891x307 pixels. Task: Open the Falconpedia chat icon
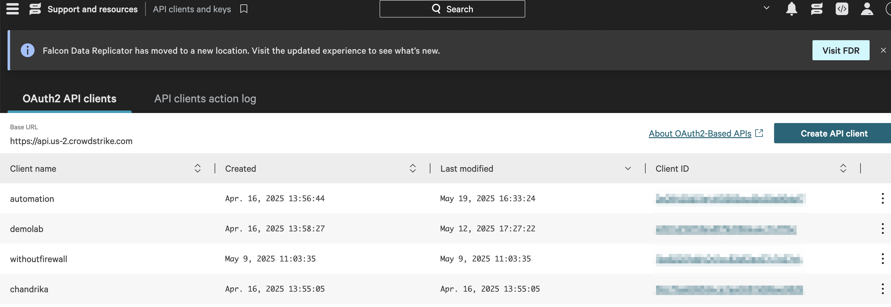click(x=817, y=9)
